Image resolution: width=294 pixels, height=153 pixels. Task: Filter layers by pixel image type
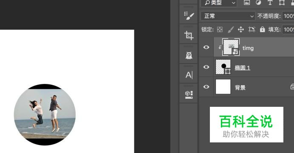tap(247, 2)
